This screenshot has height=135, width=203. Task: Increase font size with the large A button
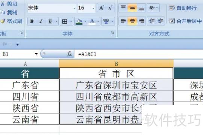(x=101, y=8)
